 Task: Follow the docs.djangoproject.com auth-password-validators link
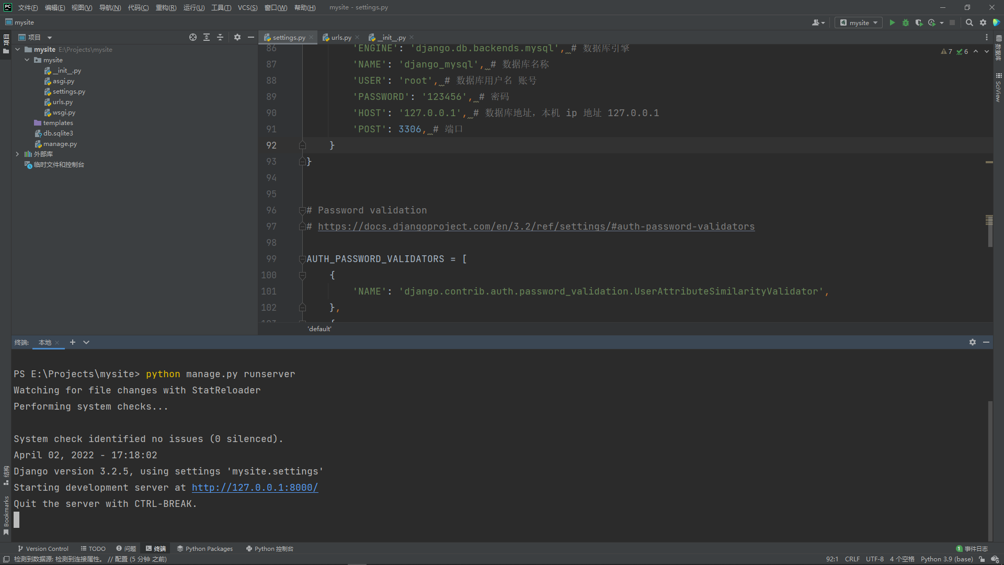pyautogui.click(x=536, y=227)
